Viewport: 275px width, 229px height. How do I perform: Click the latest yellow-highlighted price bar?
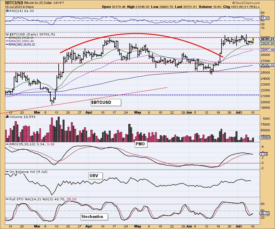pos(253,41)
